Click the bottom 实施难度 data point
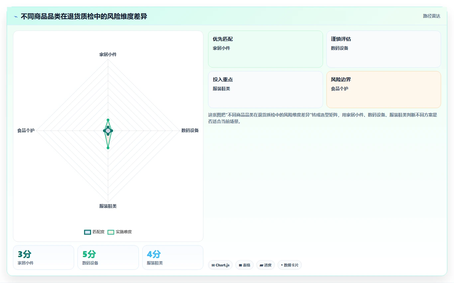The height and width of the screenshot is (283, 454). tap(108, 148)
